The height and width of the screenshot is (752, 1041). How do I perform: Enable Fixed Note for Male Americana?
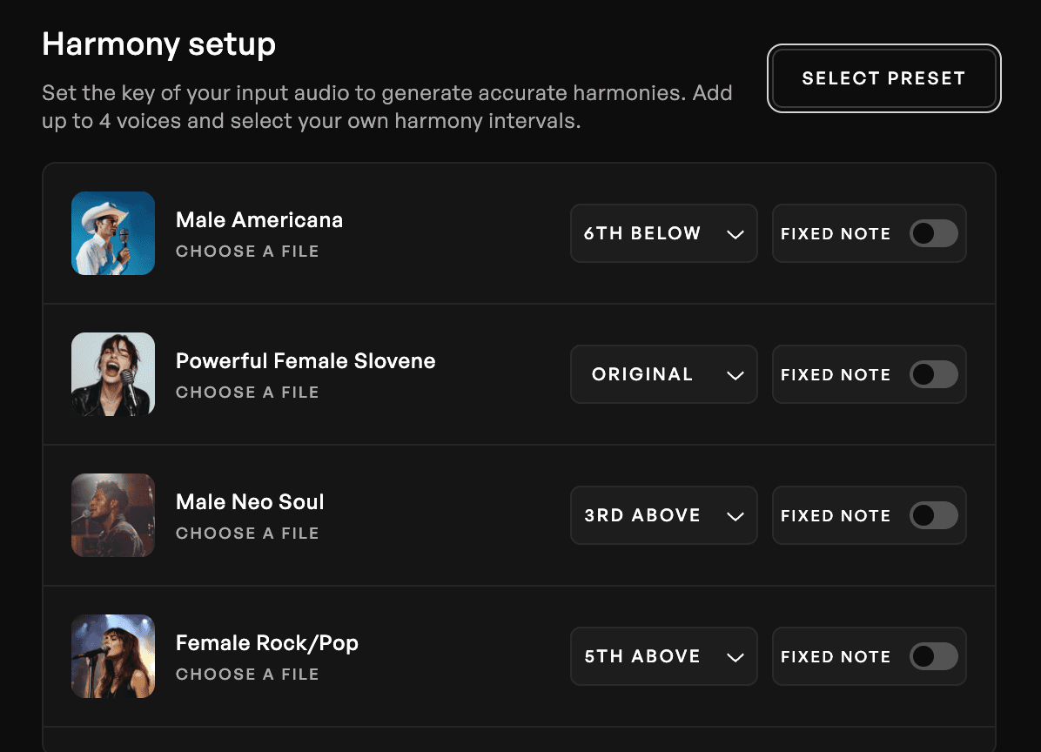933,233
